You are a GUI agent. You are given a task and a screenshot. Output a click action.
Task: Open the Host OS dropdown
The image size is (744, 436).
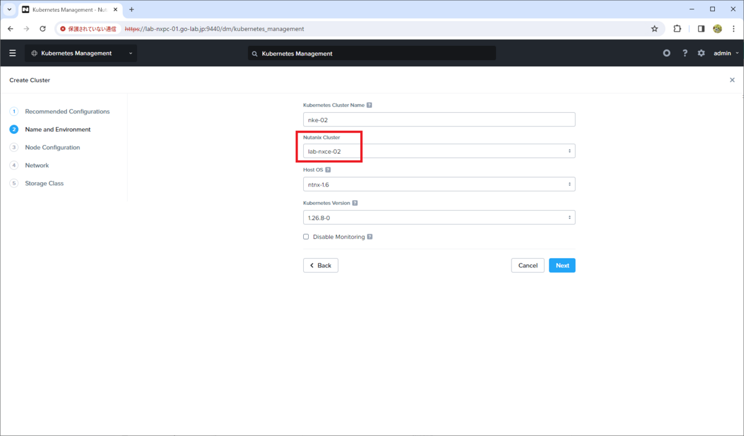pyautogui.click(x=439, y=184)
